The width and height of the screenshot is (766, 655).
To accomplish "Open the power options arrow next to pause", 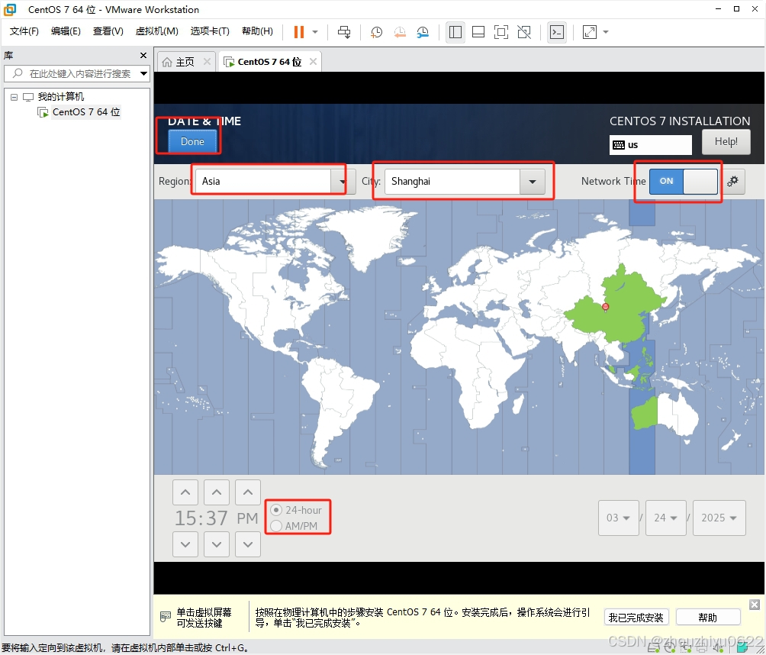I will (315, 32).
